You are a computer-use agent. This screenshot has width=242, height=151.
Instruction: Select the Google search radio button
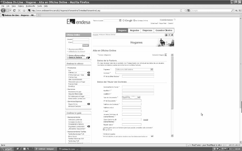coord(123,20)
